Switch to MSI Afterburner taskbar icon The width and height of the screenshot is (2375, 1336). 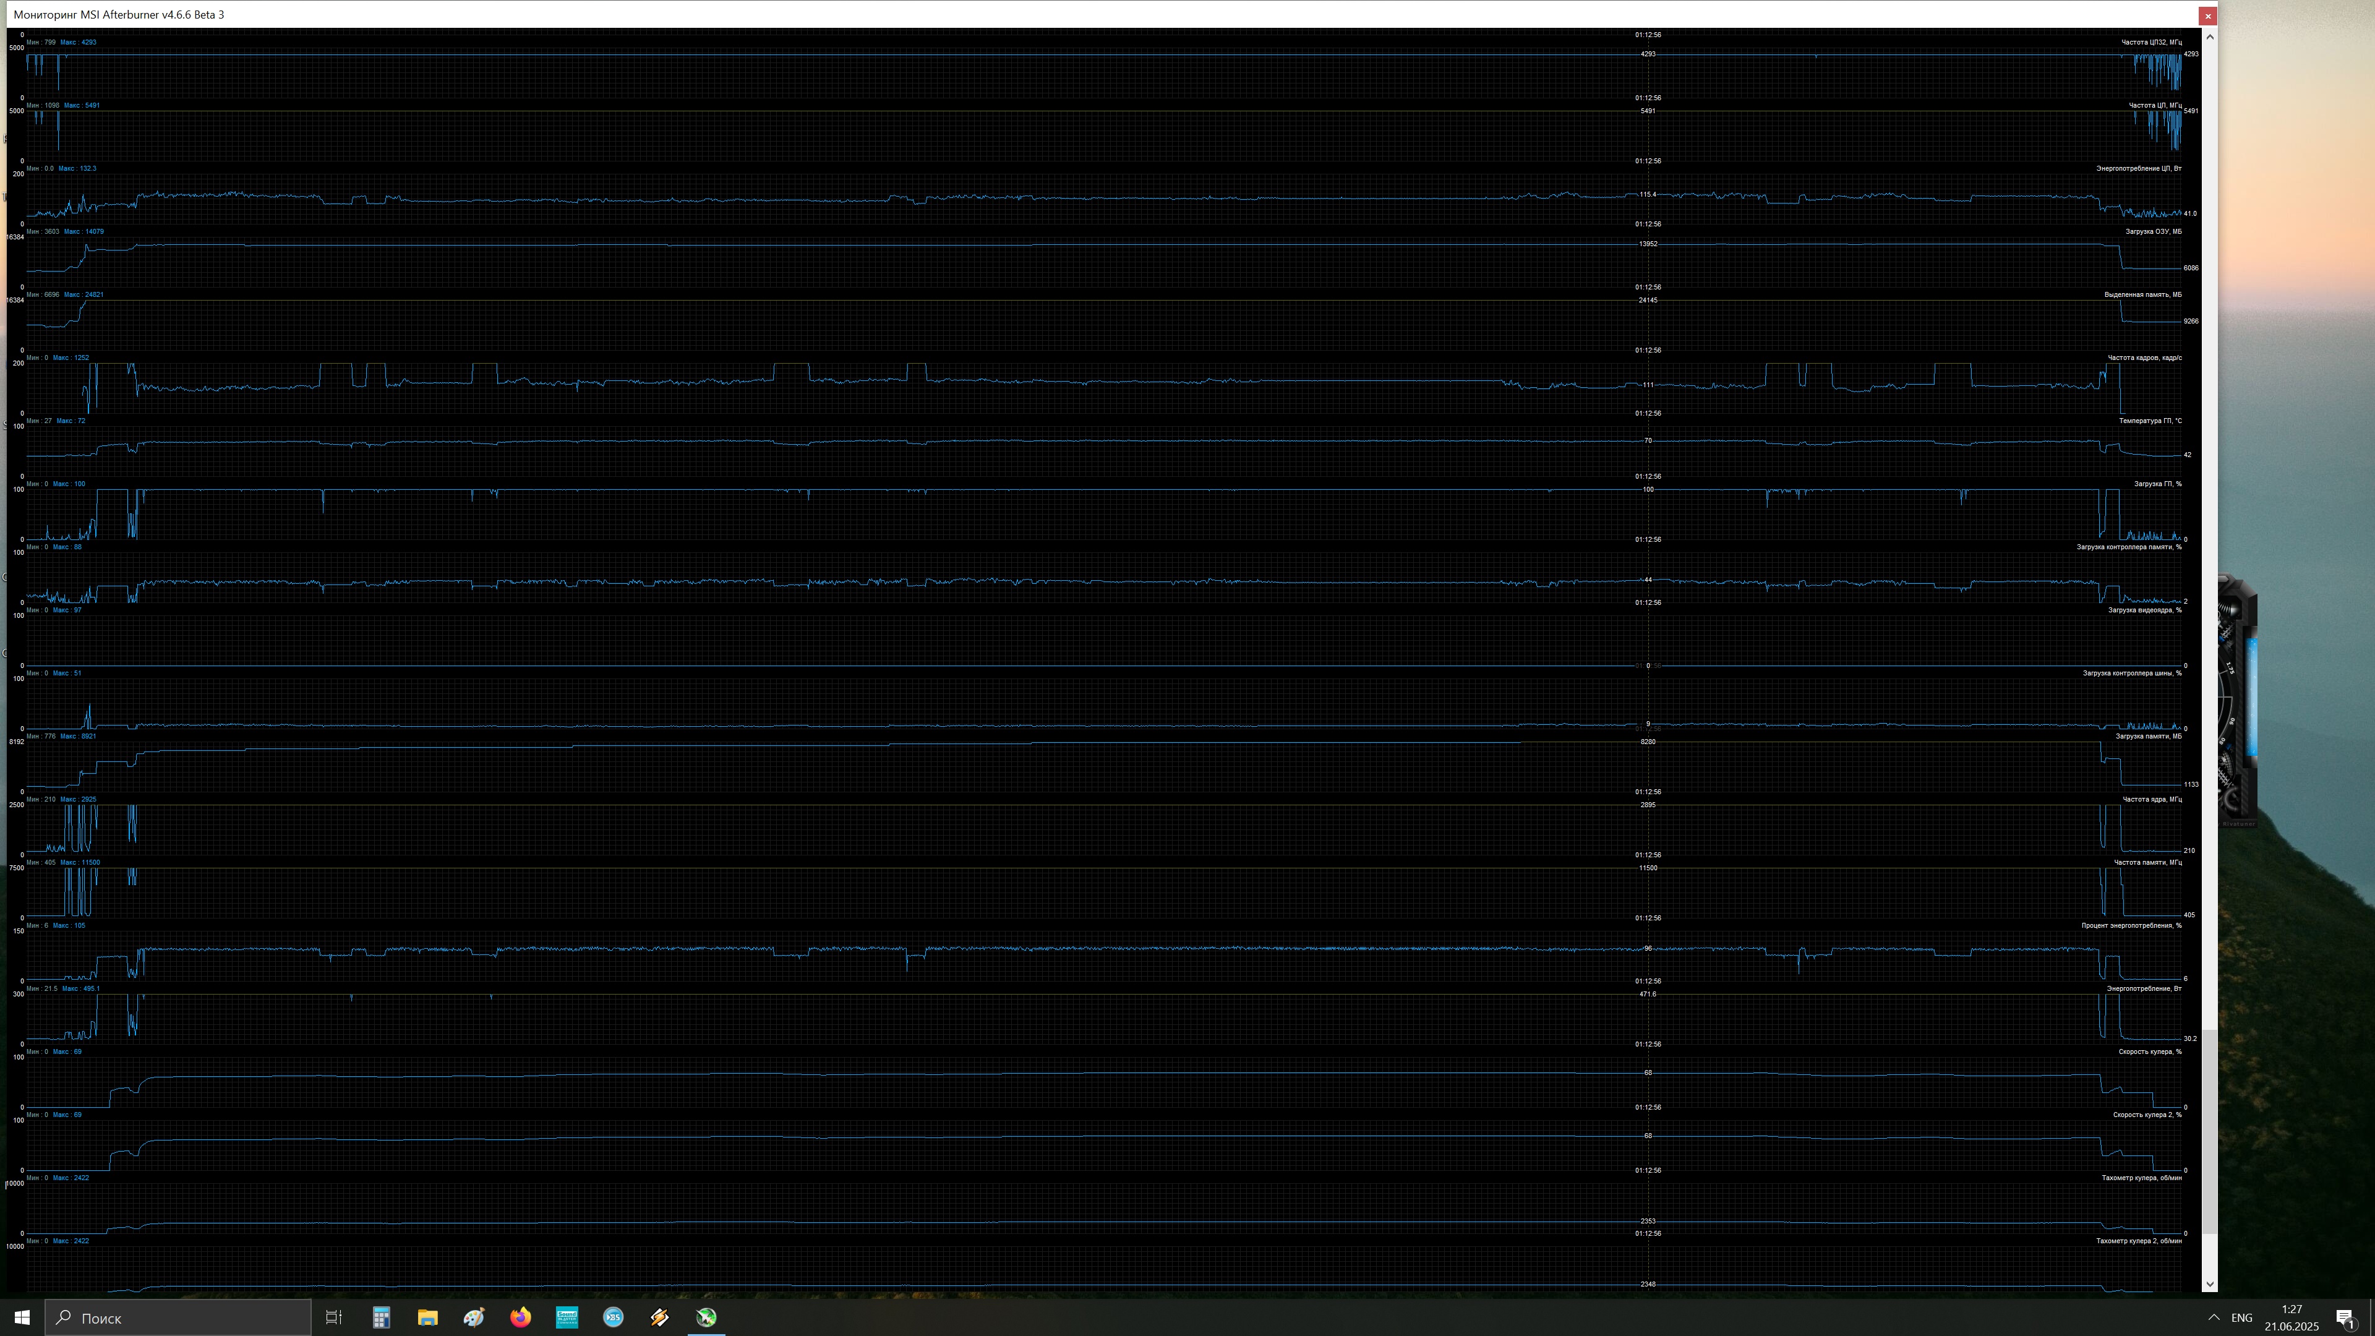point(706,1317)
